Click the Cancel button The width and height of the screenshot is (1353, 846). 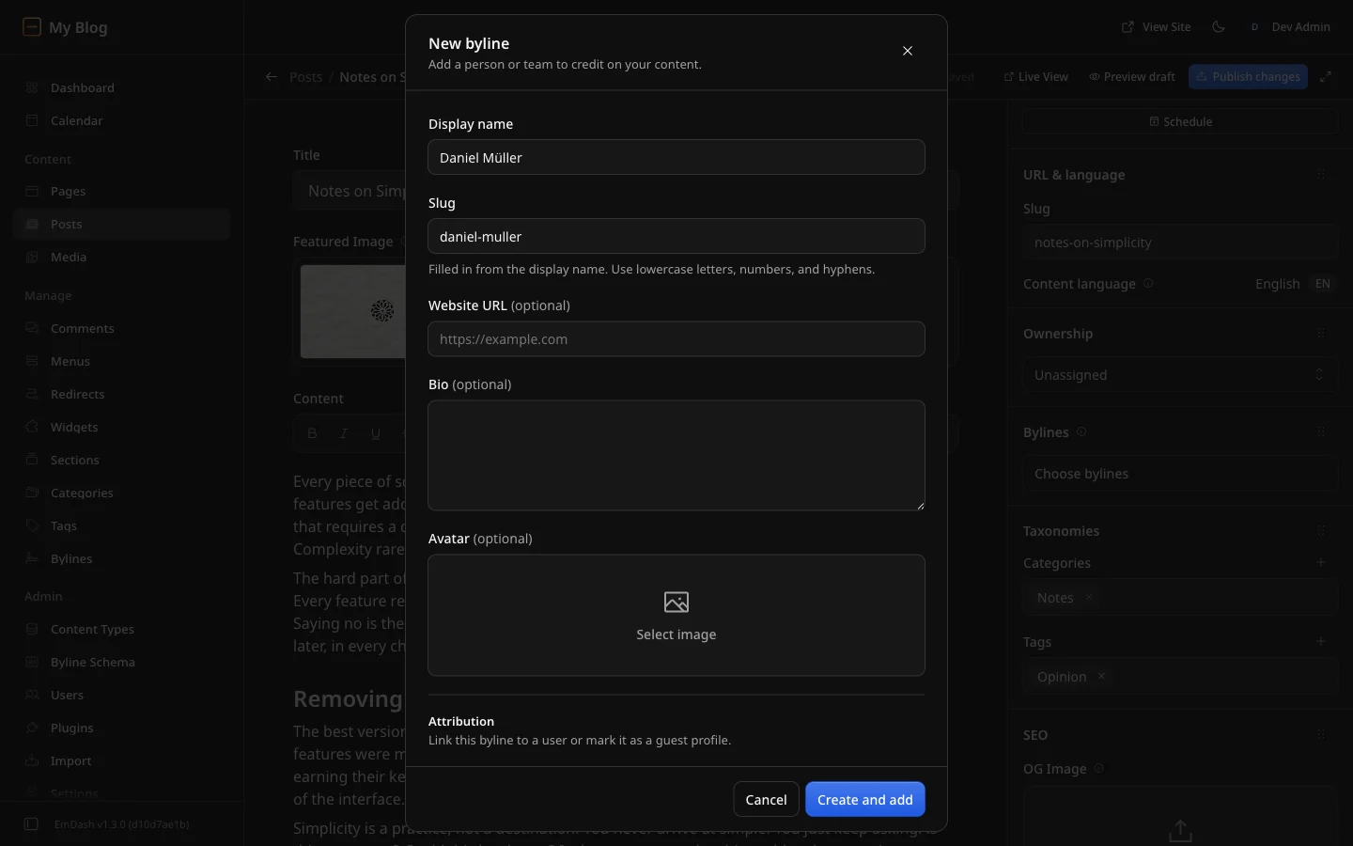[766, 799]
